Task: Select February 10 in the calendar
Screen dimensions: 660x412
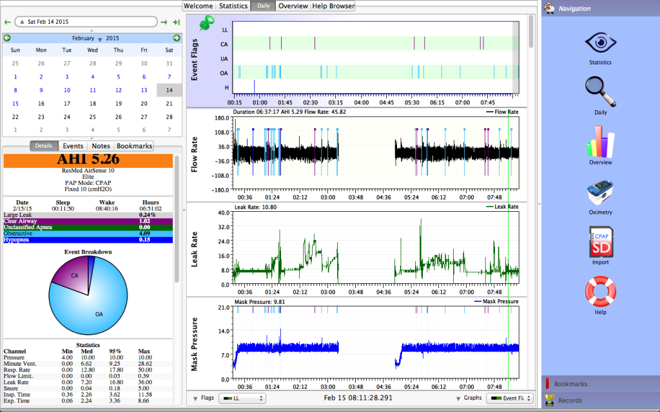Action: point(66,90)
